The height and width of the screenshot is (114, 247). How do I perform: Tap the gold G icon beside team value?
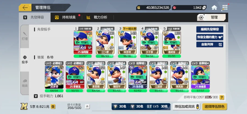(x=53, y=107)
